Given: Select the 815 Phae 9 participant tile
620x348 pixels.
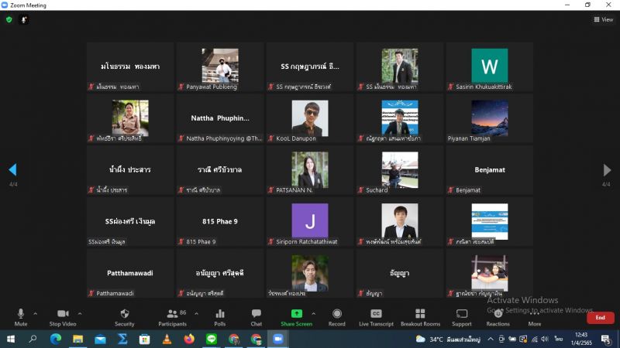Looking at the screenshot, I should coord(220,222).
